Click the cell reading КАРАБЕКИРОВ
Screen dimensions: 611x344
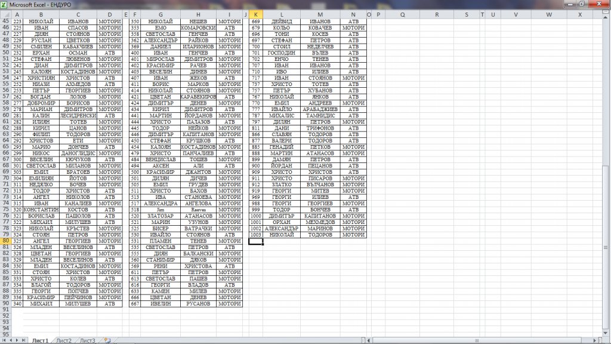(198, 97)
